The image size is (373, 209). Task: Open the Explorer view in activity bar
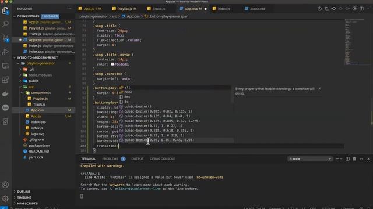point(5,10)
